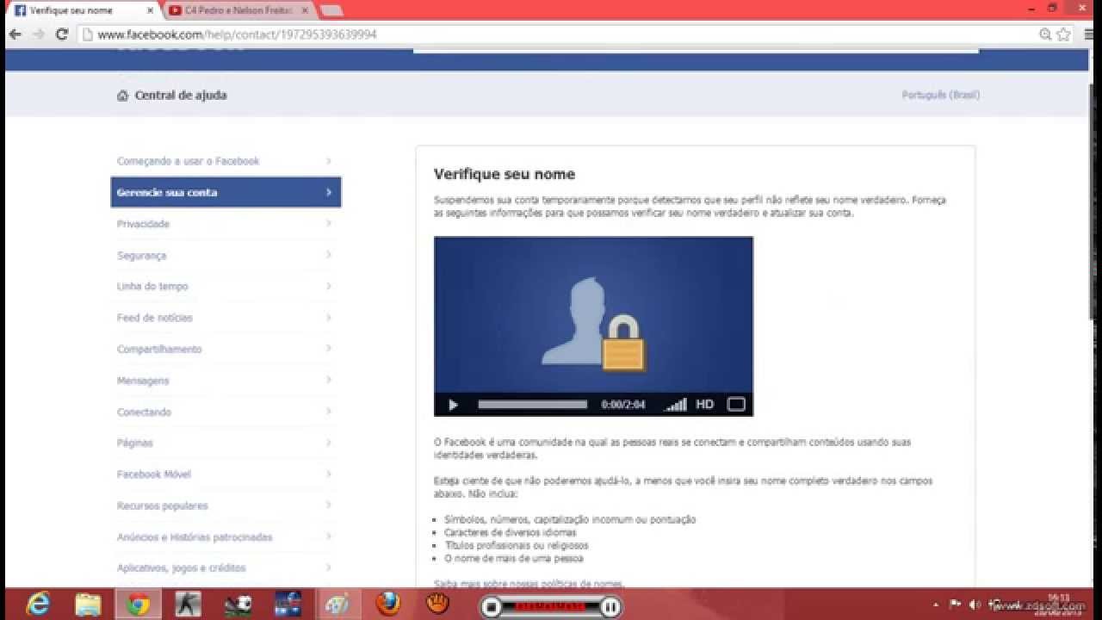Expand the Segurança chevron arrow

[x=329, y=254]
